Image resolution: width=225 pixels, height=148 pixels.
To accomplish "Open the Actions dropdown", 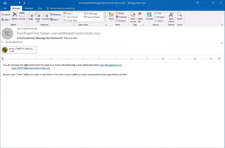I will click(x=121, y=21).
